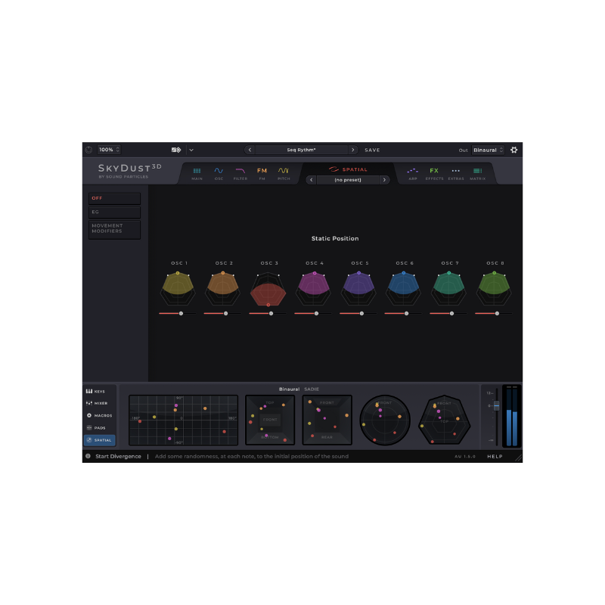Click the OSC 1 yellow position hexagon
This screenshot has width=605, height=605.
178,289
